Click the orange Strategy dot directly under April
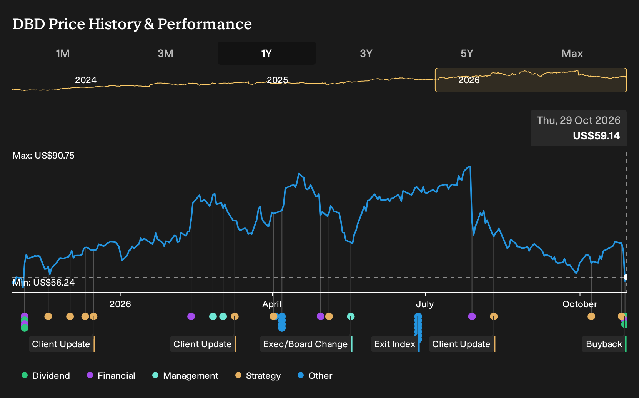The image size is (639, 398). click(274, 316)
